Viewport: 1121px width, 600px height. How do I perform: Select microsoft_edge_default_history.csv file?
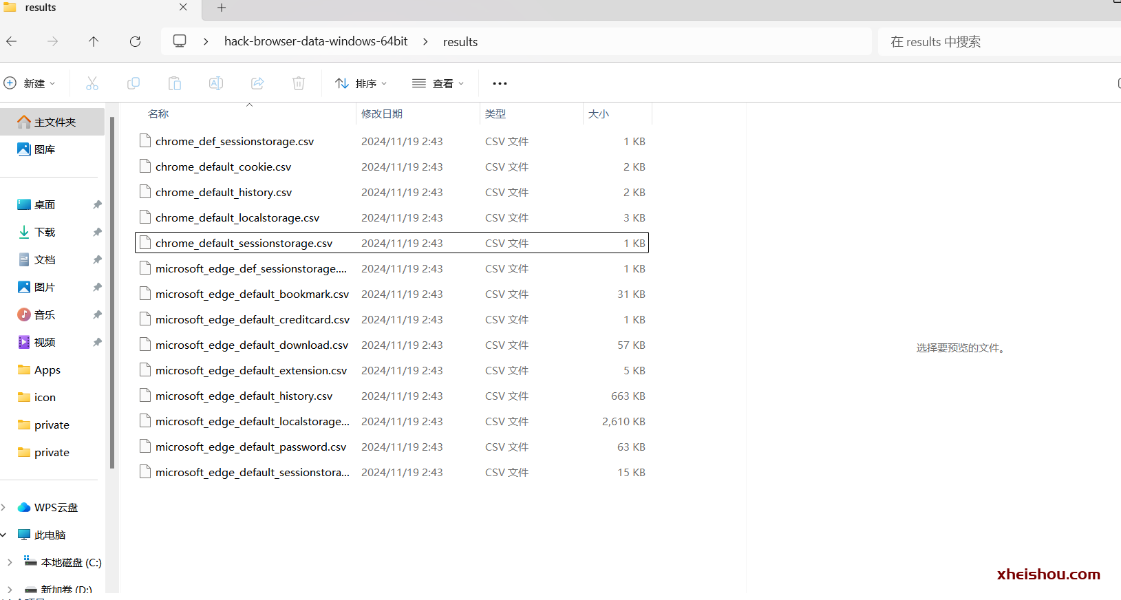pos(392,396)
